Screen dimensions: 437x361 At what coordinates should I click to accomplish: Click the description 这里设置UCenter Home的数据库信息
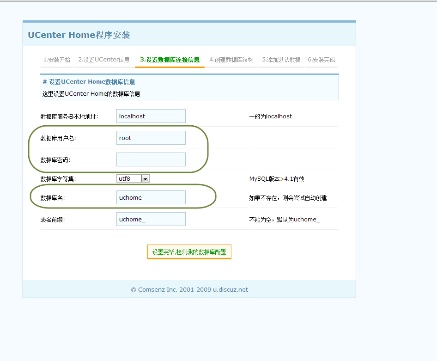click(91, 94)
